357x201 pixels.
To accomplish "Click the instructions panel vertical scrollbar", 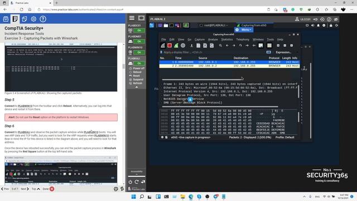I will [x=124, y=66].
